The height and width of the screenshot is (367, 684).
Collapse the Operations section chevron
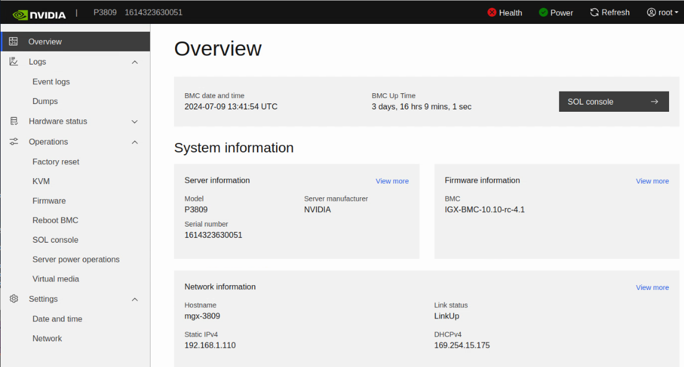[134, 142]
